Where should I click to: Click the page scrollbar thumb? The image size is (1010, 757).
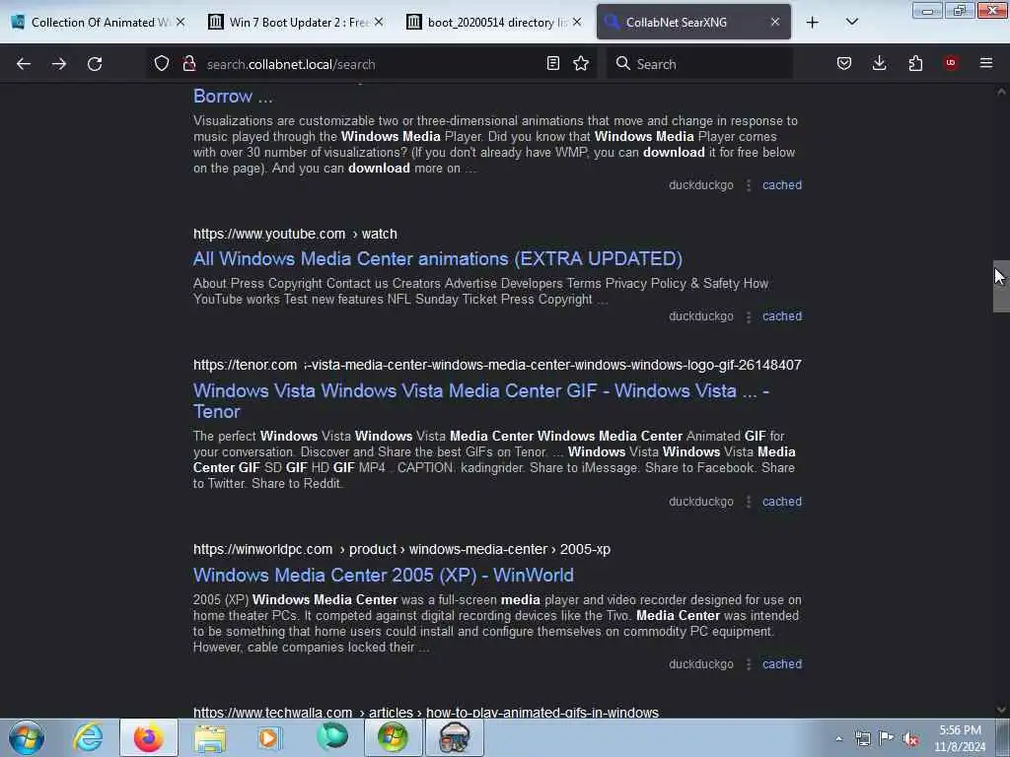[1001, 287]
